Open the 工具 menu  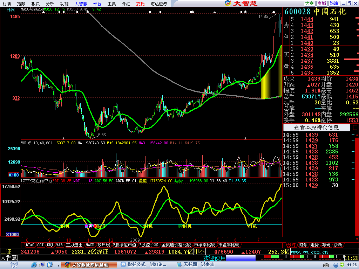pos(112,4)
